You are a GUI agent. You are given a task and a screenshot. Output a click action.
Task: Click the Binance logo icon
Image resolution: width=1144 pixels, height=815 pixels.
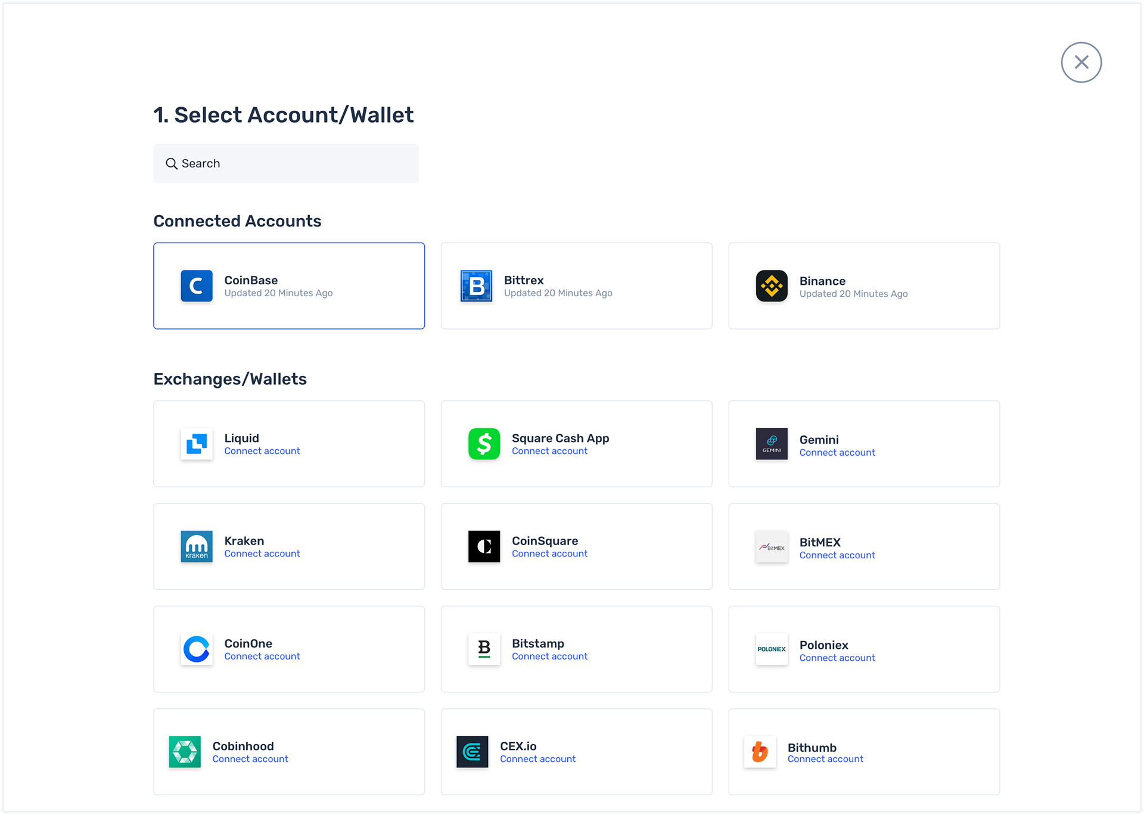coord(772,286)
